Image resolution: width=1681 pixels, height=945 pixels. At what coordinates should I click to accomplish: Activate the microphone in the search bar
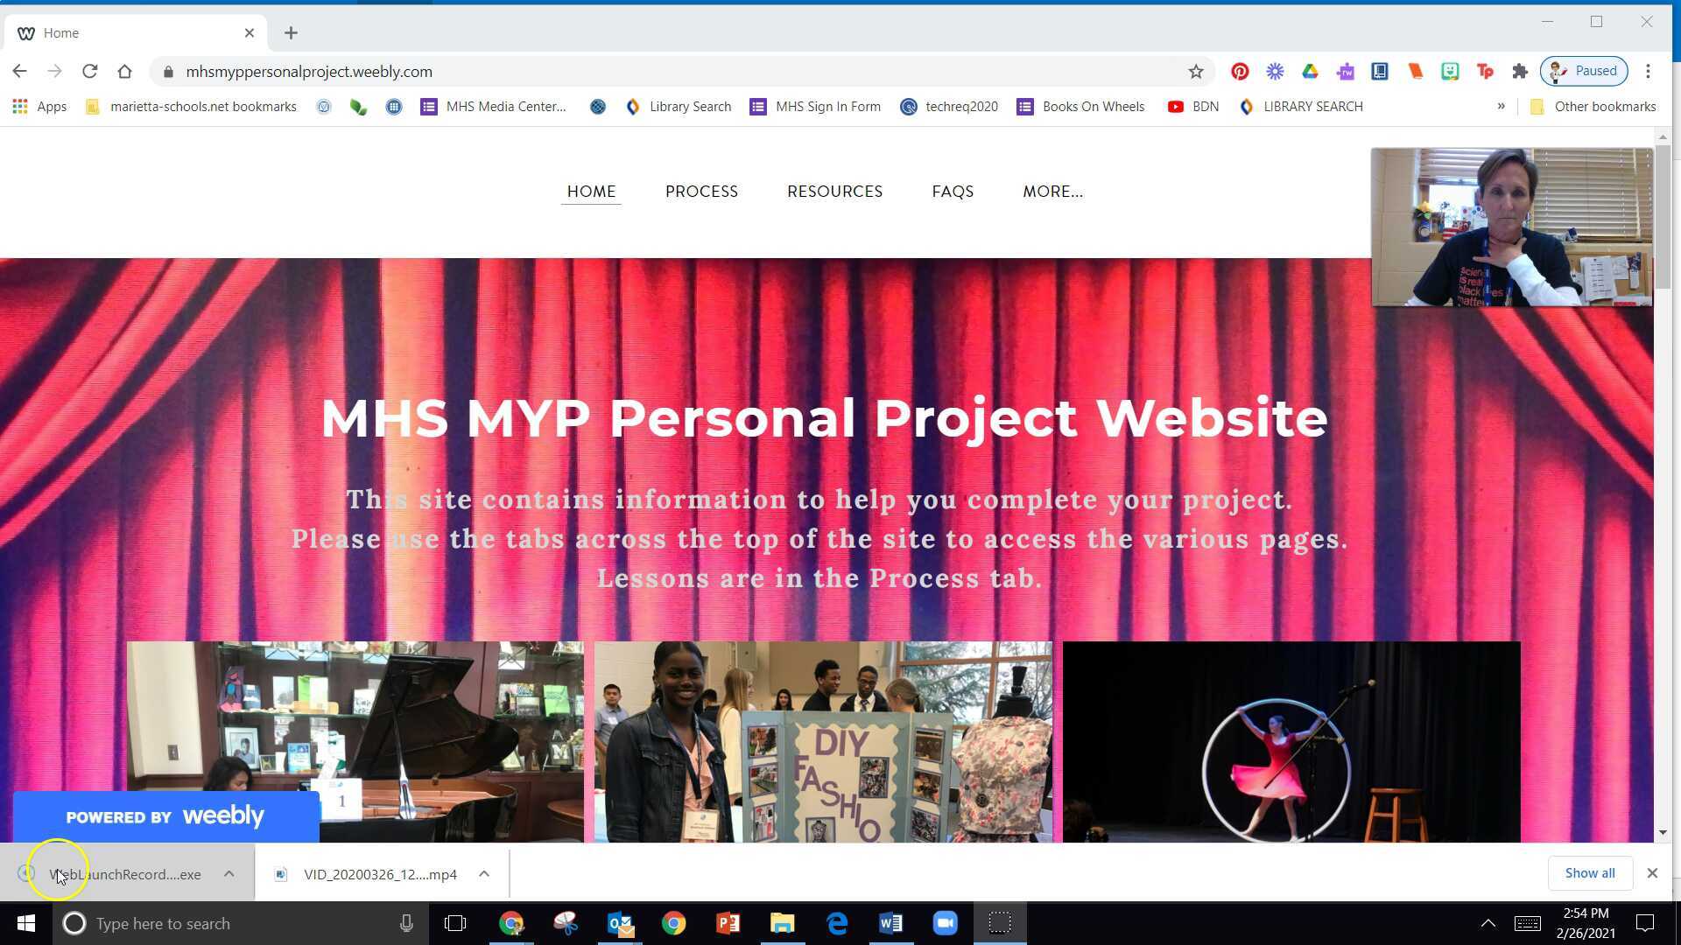point(406,922)
